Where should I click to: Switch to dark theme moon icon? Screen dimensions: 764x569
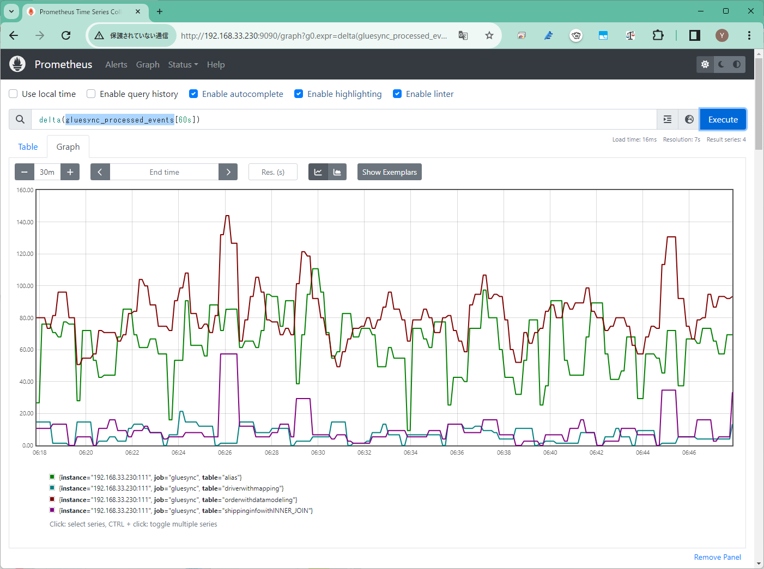[721, 64]
